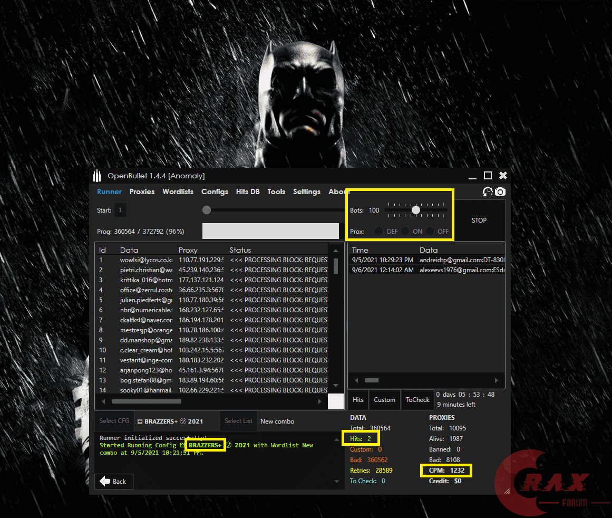Viewport: 612px width, 518px height.
Task: Click the back arrow icon on the Back button
Action: point(105,481)
